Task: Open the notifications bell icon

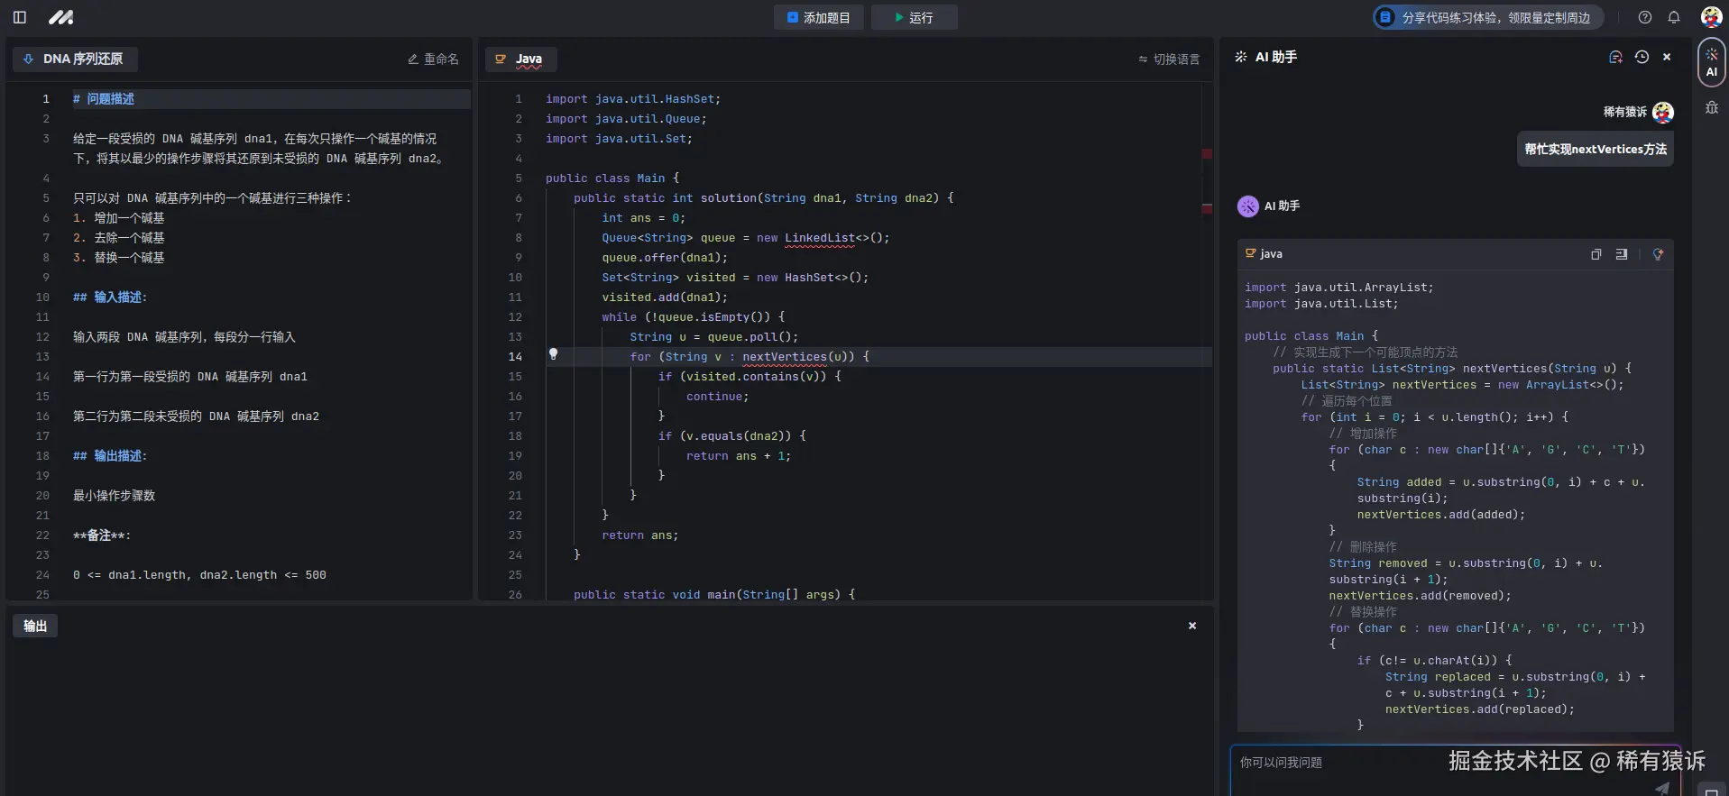Action: point(1674,17)
